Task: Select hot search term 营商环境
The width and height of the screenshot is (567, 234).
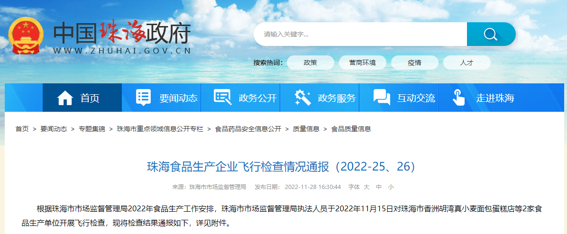Action: point(362,63)
